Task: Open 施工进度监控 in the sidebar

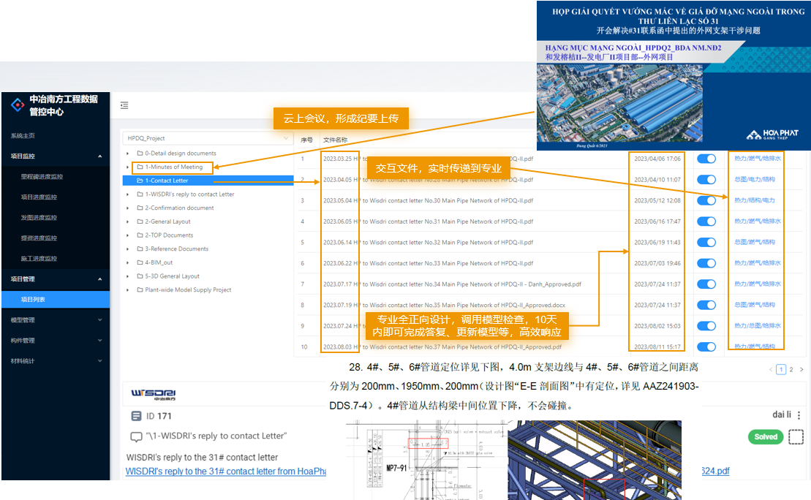Action: tap(39, 259)
